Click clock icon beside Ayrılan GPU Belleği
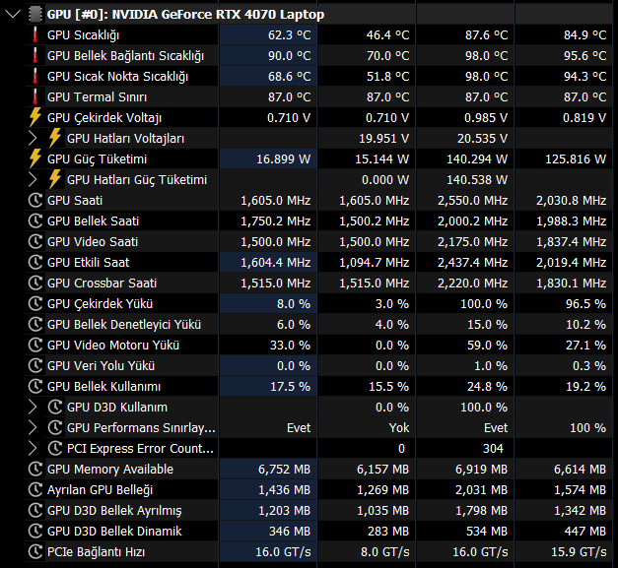Screen dimensions: 618x568 point(35,489)
